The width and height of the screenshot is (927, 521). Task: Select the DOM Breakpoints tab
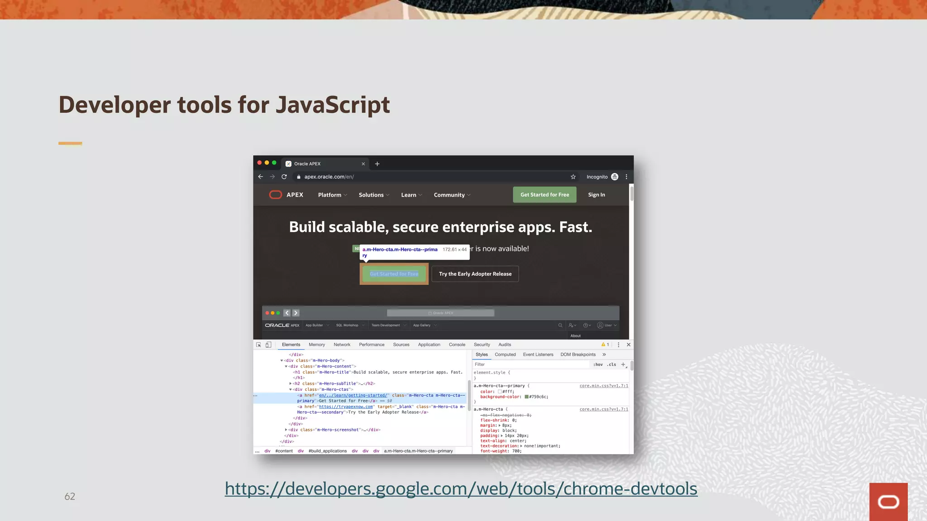(x=578, y=355)
